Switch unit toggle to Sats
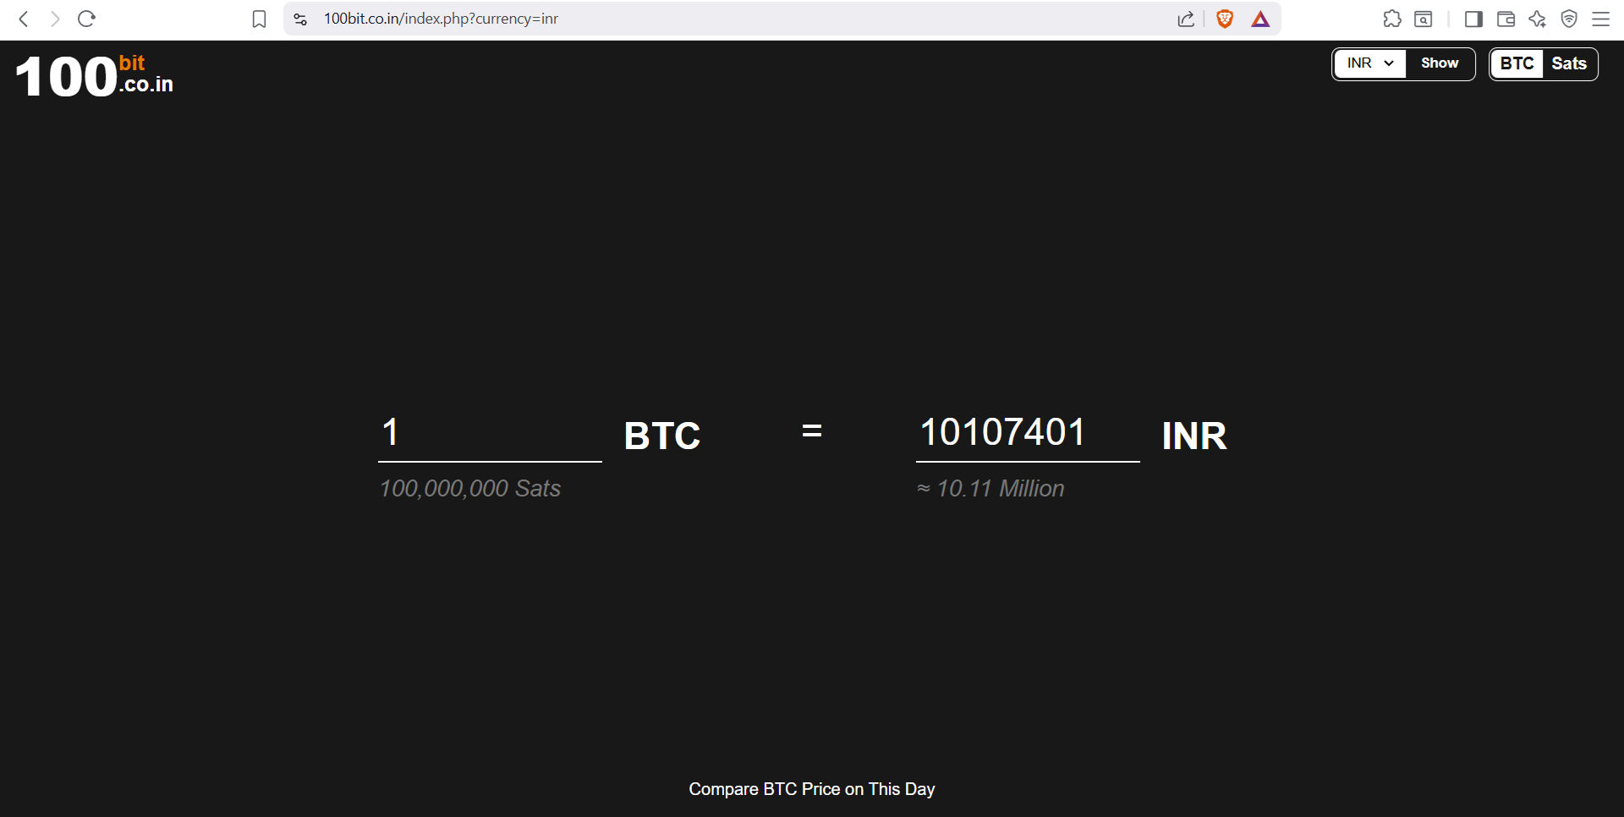This screenshot has width=1624, height=817. (x=1569, y=63)
